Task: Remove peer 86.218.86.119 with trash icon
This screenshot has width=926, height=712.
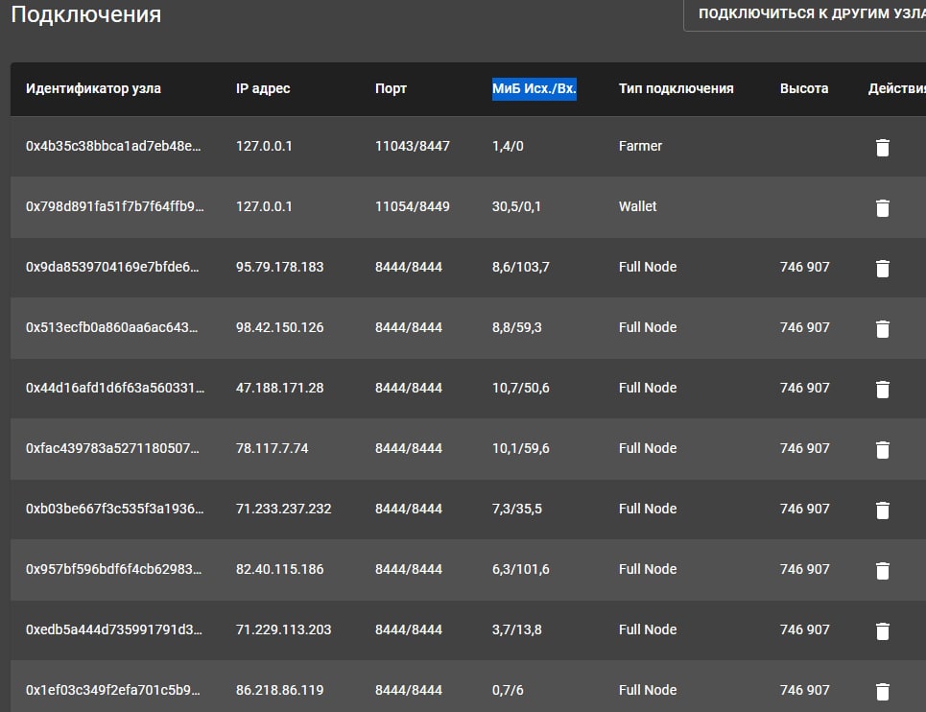Action: pyautogui.click(x=882, y=691)
